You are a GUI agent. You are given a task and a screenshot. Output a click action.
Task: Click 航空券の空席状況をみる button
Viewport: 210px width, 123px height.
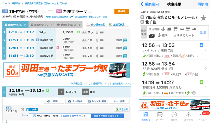(107, 116)
